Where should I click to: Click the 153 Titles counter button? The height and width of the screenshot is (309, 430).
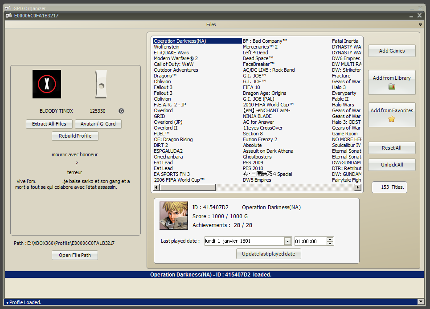point(389,187)
